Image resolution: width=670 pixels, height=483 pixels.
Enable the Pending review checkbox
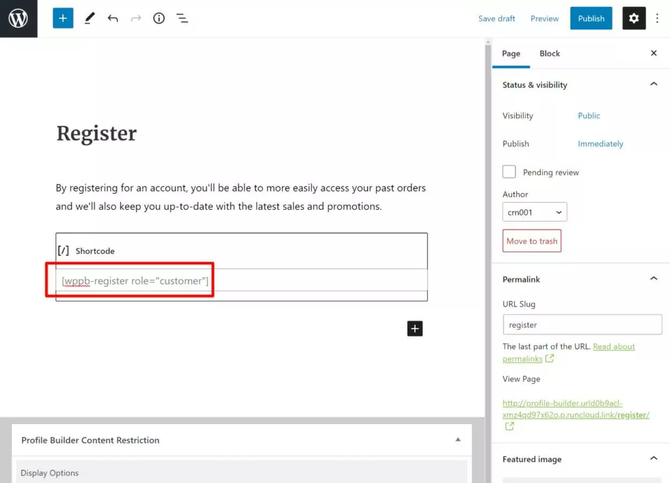pyautogui.click(x=509, y=172)
